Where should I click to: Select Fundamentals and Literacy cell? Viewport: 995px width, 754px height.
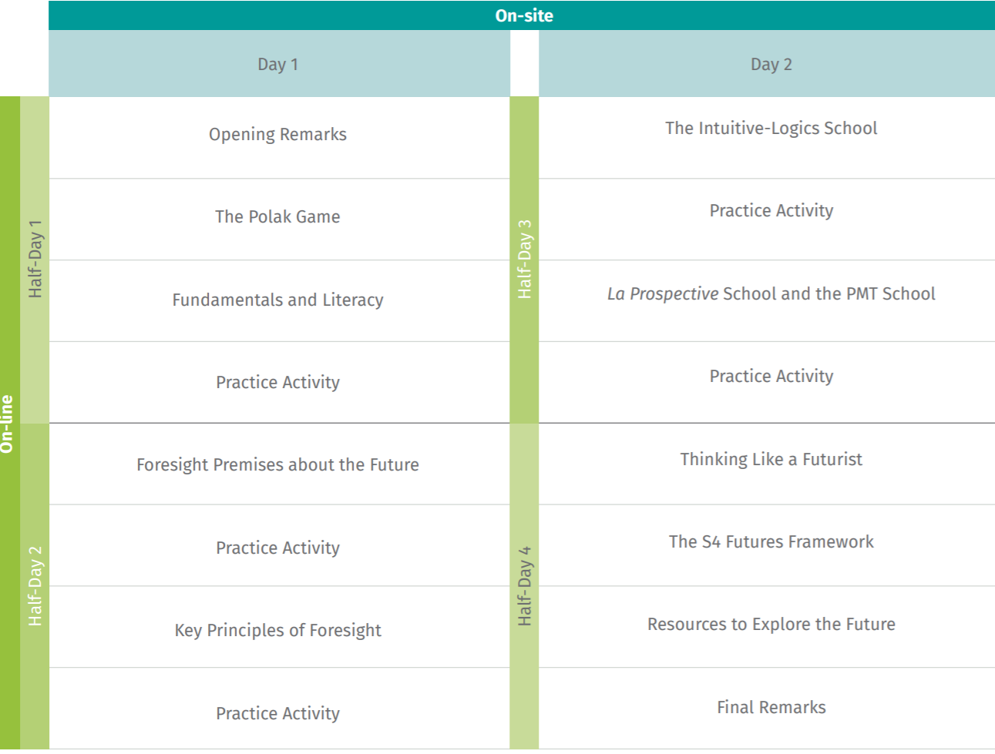(279, 300)
